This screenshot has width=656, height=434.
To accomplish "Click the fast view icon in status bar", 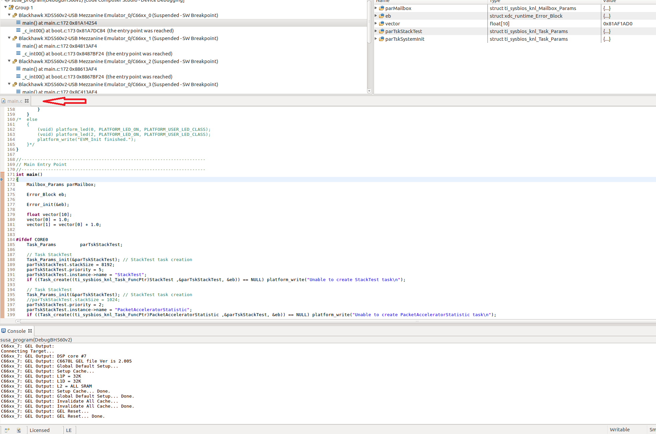I will tap(7, 430).
